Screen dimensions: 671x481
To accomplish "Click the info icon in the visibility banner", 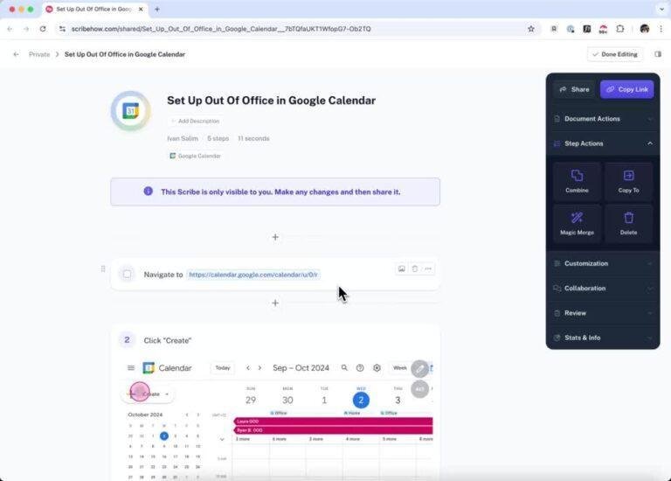I will [148, 191].
